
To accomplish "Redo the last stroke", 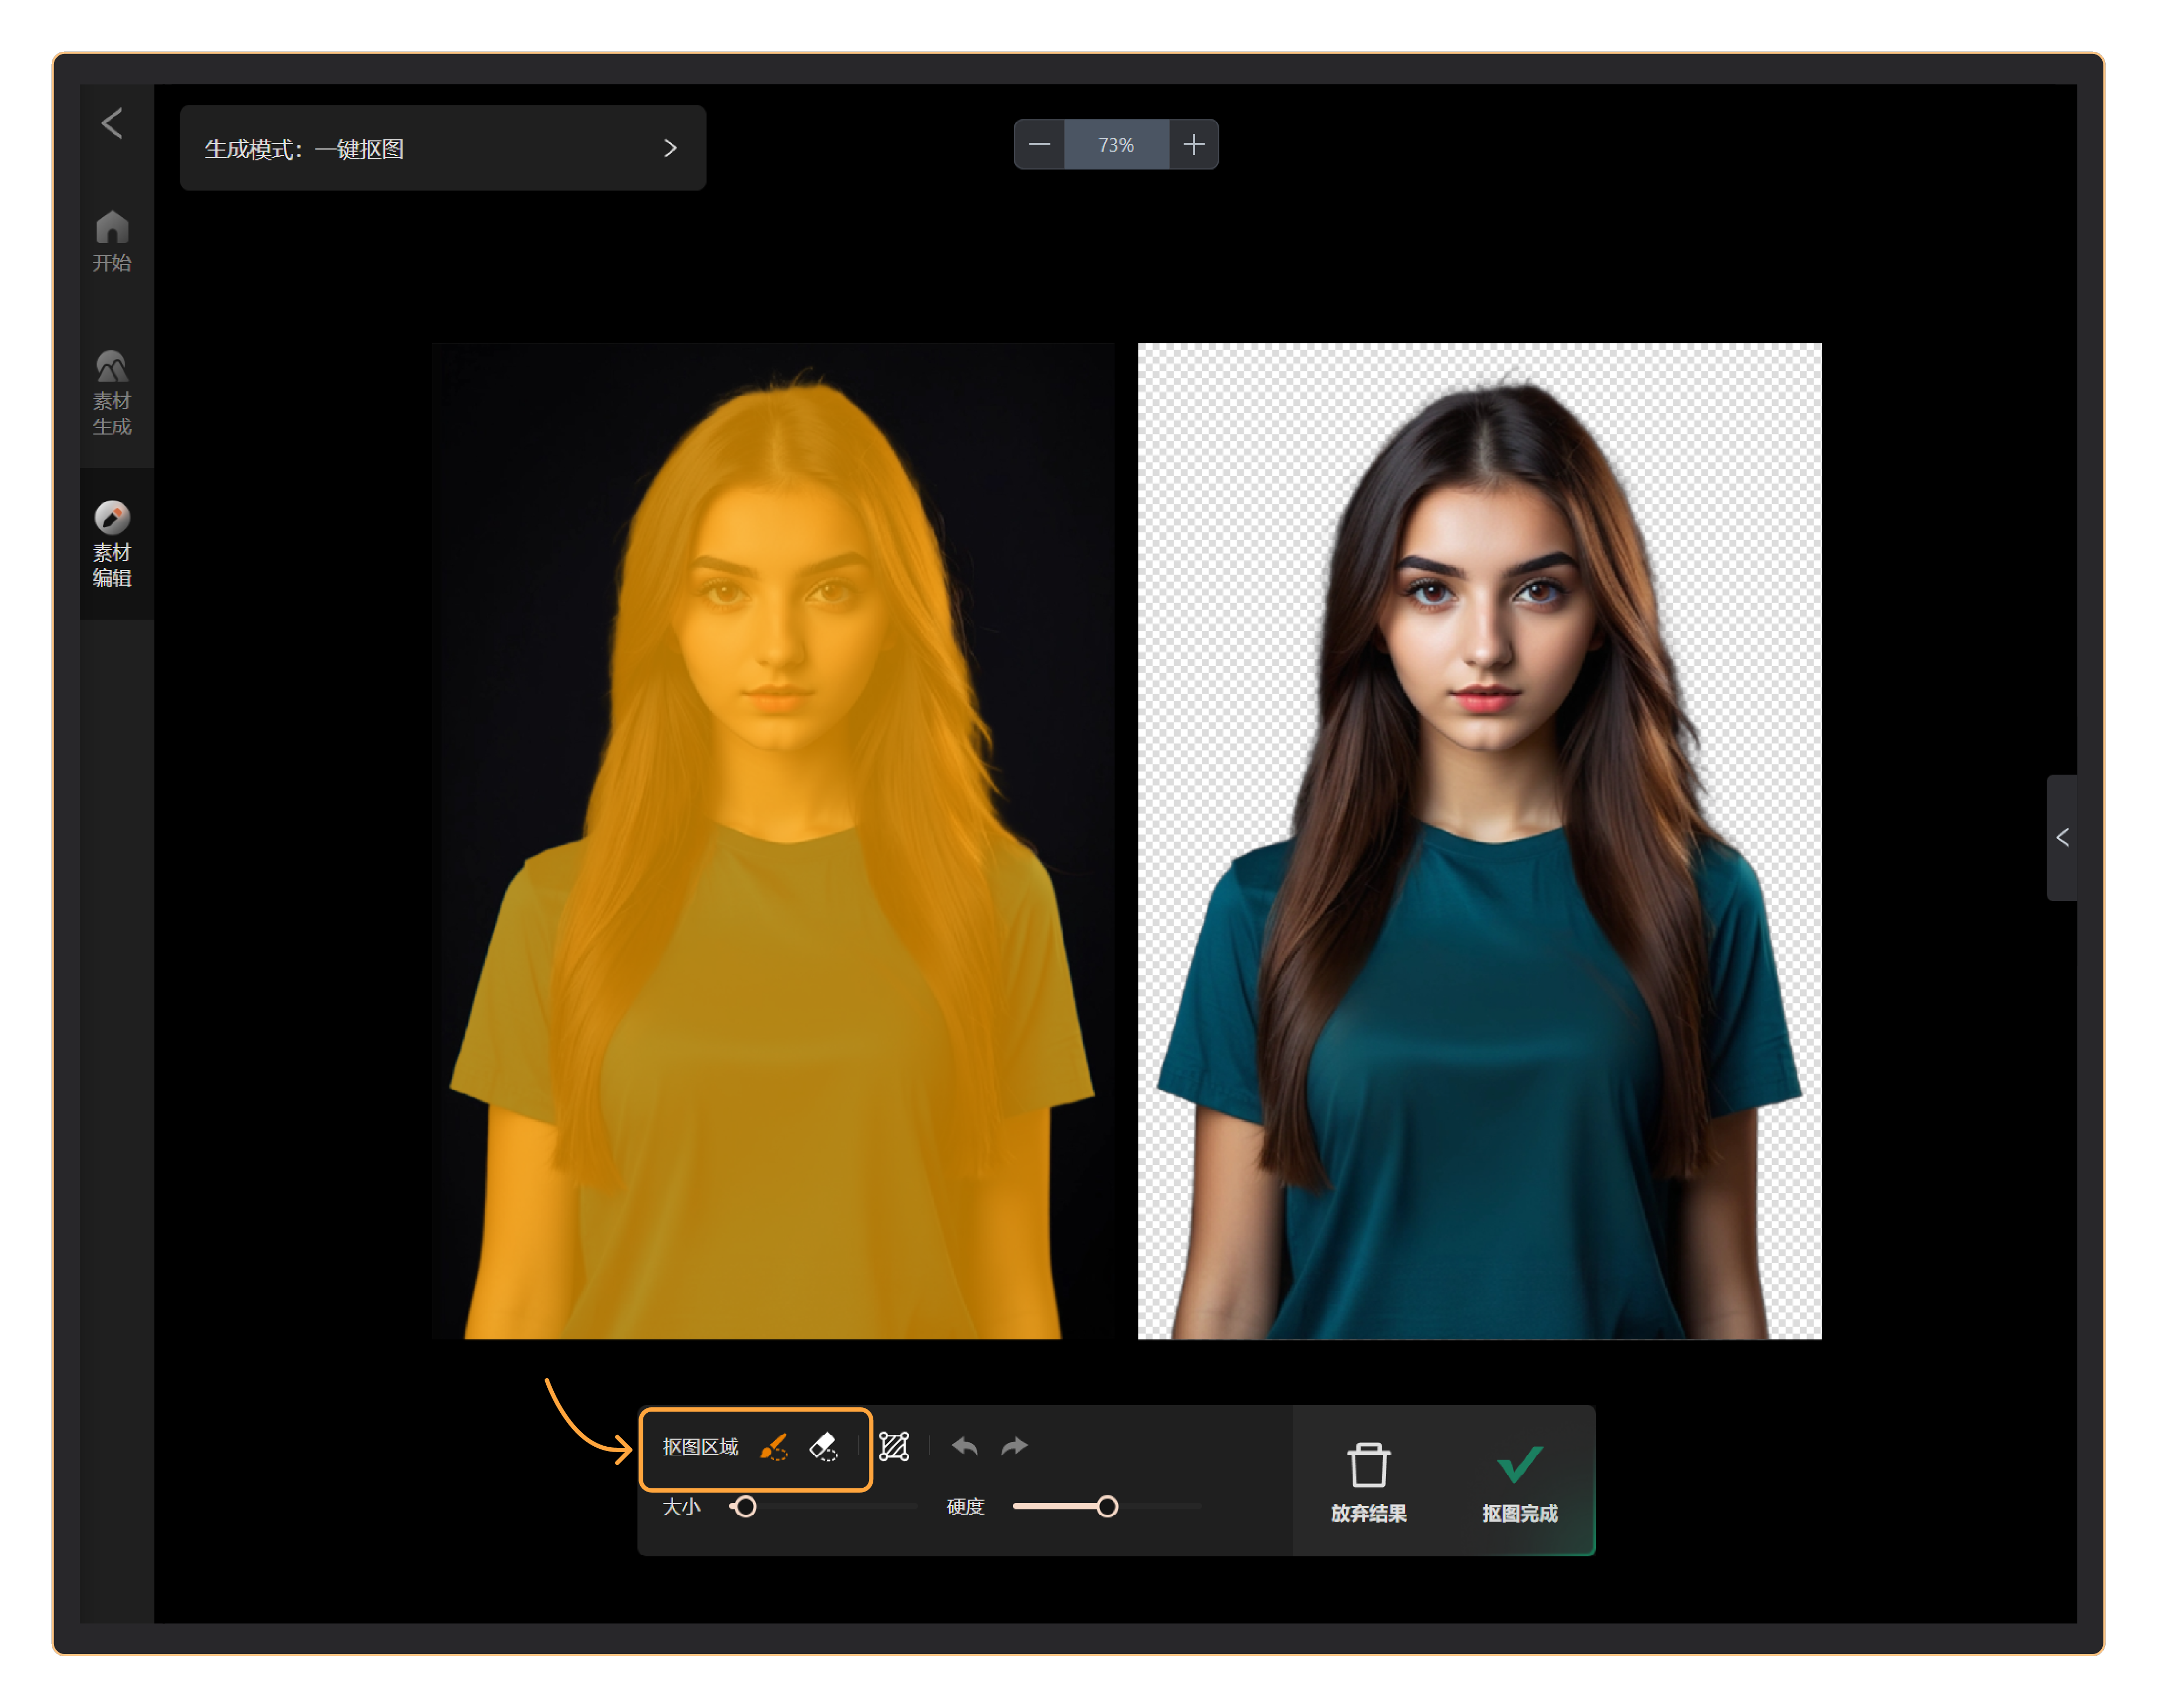I will [x=1014, y=1446].
